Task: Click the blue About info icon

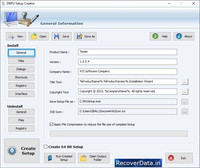Action: click(x=179, y=36)
